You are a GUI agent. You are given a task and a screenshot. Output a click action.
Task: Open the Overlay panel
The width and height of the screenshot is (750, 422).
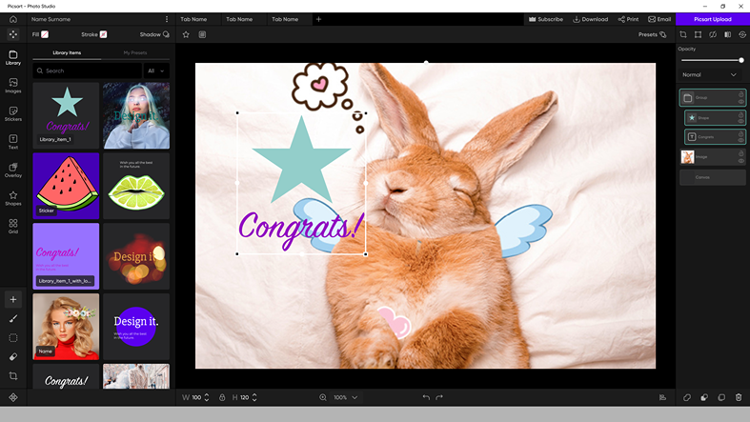click(13, 171)
